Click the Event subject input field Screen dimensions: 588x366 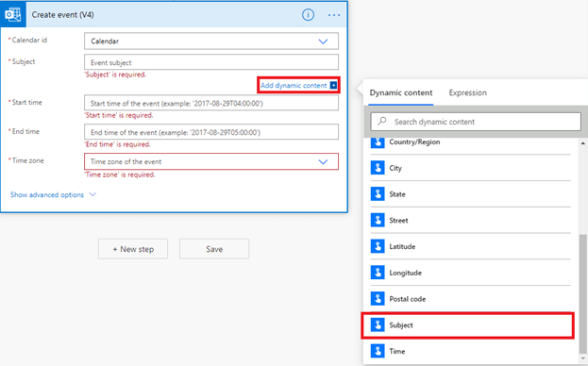(x=211, y=62)
